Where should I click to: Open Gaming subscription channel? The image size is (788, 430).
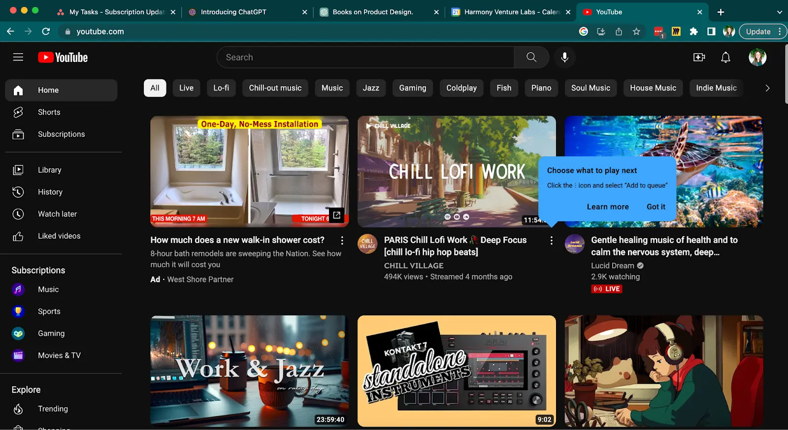(x=61, y=334)
